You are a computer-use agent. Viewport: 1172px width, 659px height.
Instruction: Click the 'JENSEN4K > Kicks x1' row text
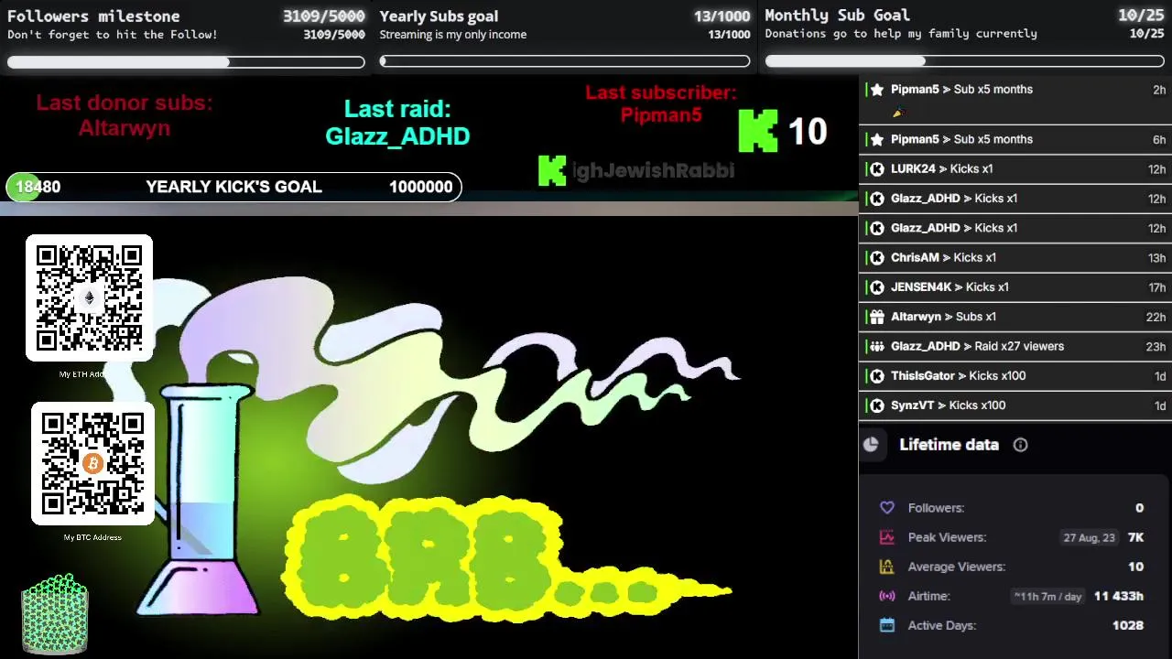950,287
